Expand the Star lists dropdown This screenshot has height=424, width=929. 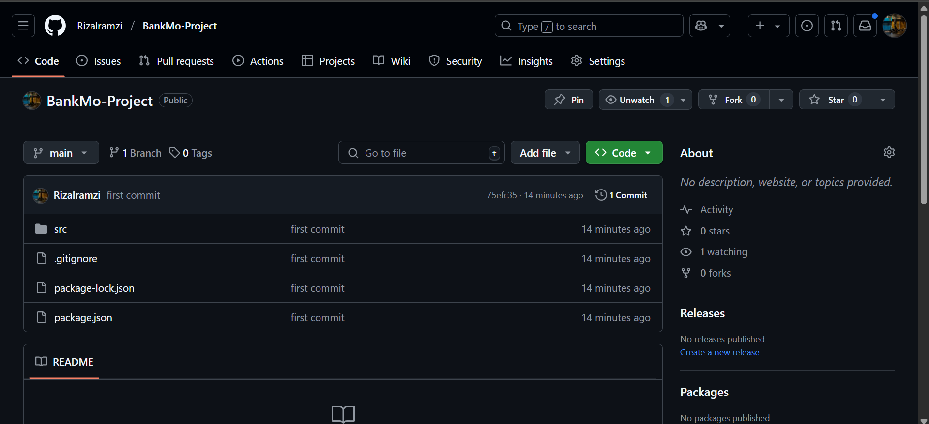(x=883, y=100)
